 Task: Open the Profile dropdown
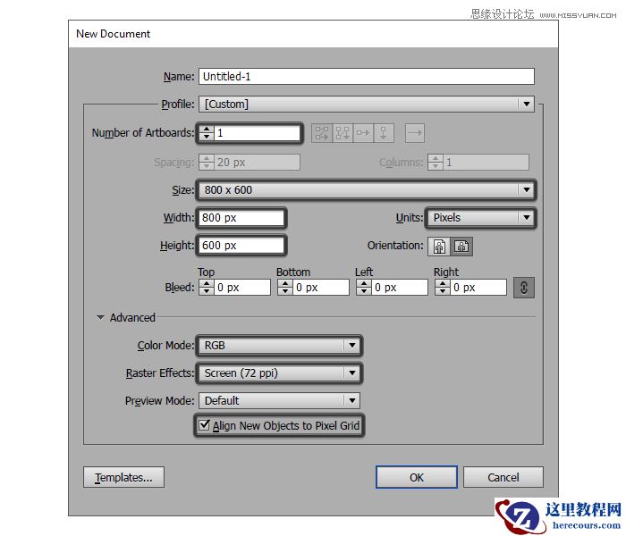[x=367, y=105]
